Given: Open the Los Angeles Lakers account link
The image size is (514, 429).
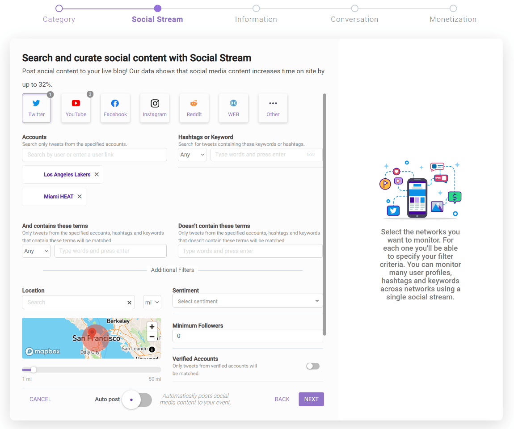Looking at the screenshot, I should [67, 174].
